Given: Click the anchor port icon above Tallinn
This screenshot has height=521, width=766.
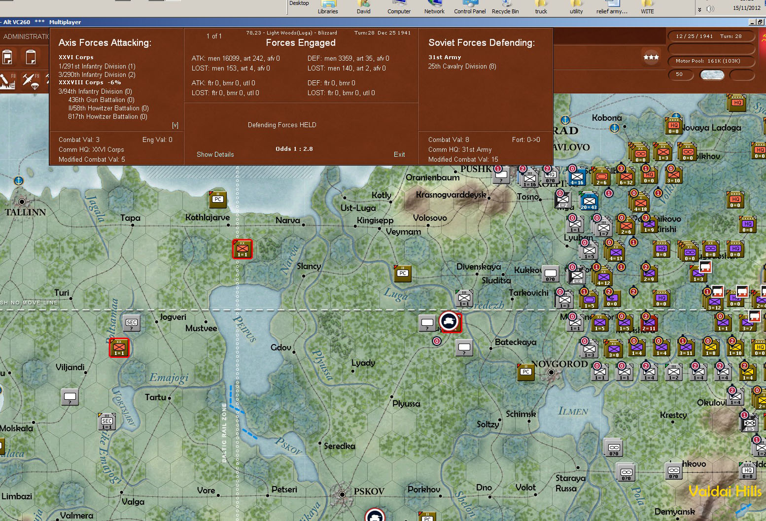Looking at the screenshot, I should pos(18,180).
